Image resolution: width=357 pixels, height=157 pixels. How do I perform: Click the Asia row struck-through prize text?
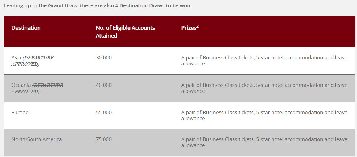pyautogui.click(x=264, y=61)
